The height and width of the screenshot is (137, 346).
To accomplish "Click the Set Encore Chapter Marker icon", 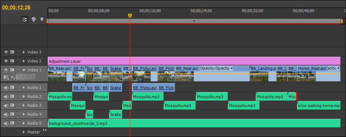I will tap(34, 20).
